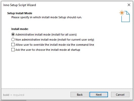Click the "install for all users" label text

(x=64, y=35)
